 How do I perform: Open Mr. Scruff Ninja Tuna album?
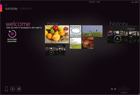(x=76, y=31)
